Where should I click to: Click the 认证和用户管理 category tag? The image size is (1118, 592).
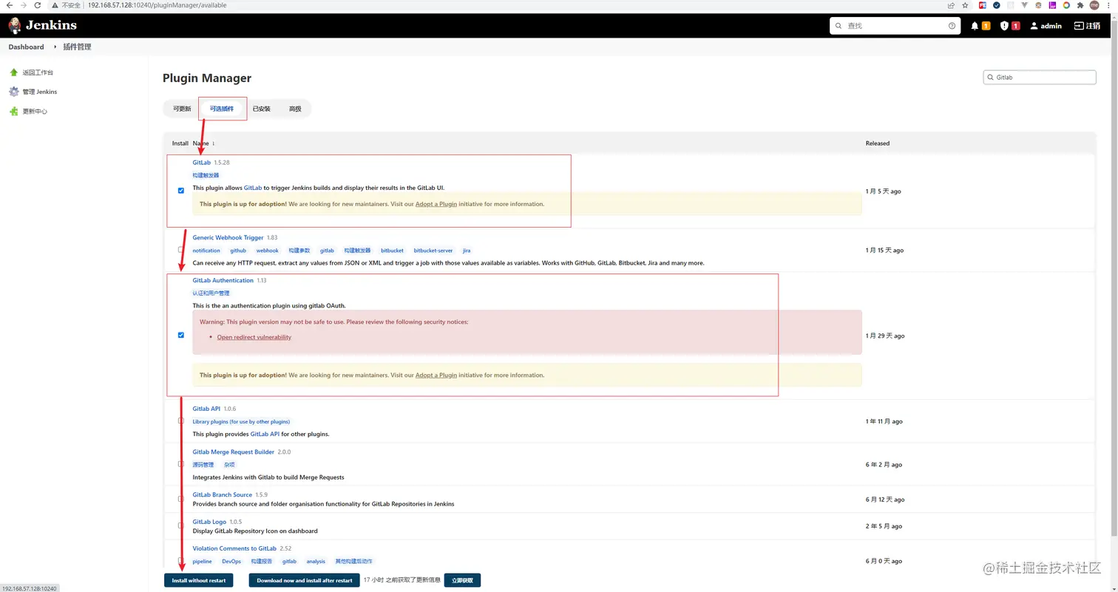coord(211,293)
